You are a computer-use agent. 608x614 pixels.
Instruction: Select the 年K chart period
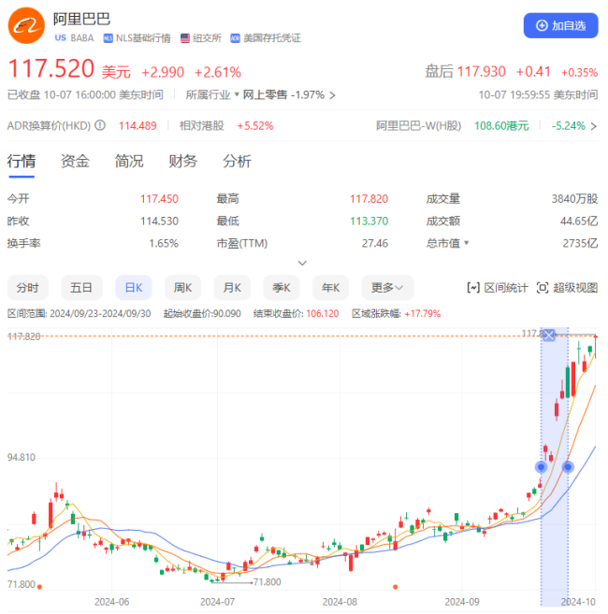click(x=330, y=288)
